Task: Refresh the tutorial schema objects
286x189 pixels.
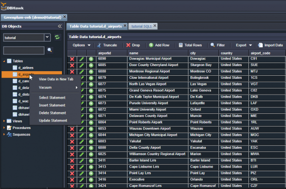Action: click(x=57, y=38)
